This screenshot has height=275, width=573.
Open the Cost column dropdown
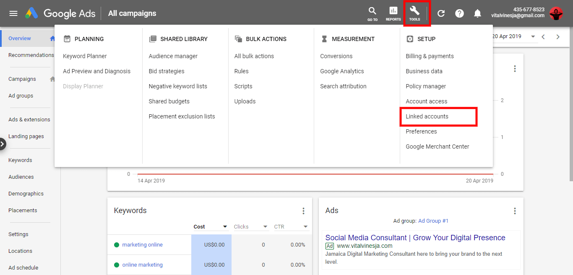(x=225, y=227)
